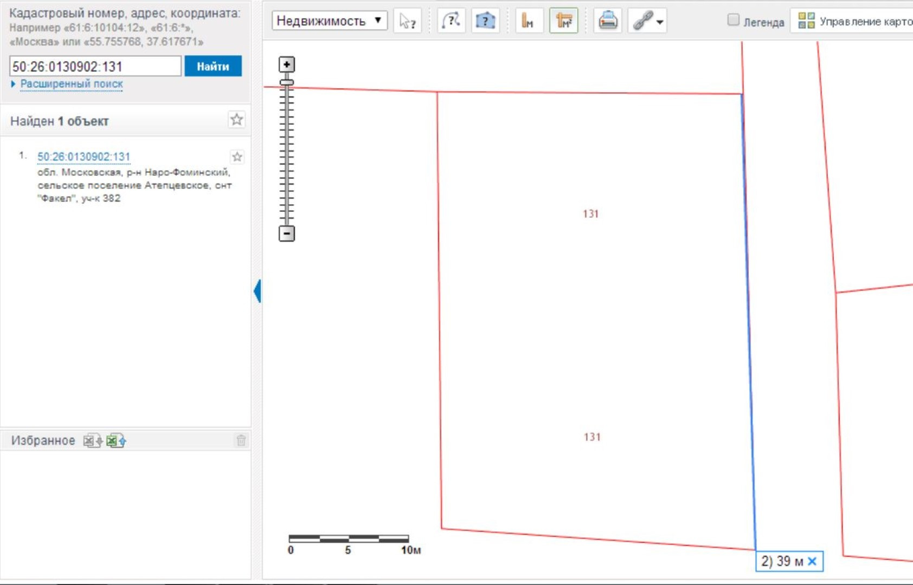This screenshot has height=585, width=913.
Task: Click the Найти search button
Action: tap(213, 66)
